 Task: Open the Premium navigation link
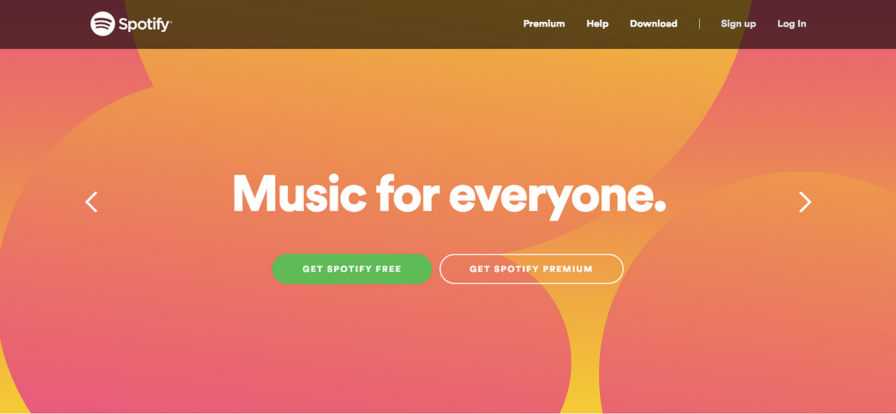coord(544,24)
